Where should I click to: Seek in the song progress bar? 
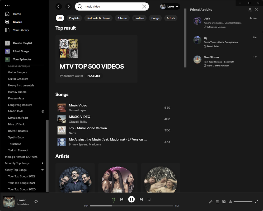click(131, 206)
